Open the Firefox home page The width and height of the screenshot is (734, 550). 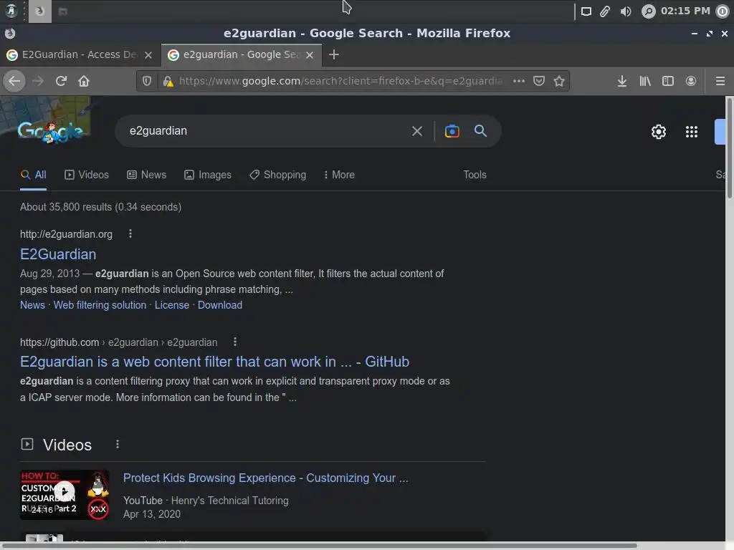coord(84,81)
